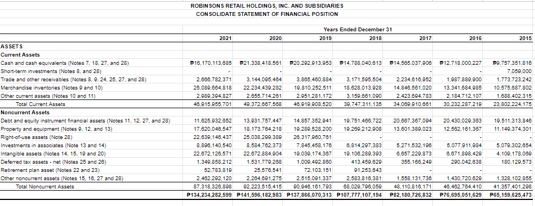Select the ASSETS heading cell
Screen dimensions: 535x206
(x=91, y=46)
